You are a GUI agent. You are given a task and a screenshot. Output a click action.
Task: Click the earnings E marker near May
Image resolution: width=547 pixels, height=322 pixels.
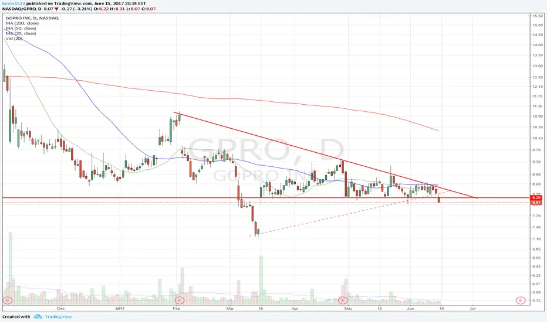[x=343, y=300]
